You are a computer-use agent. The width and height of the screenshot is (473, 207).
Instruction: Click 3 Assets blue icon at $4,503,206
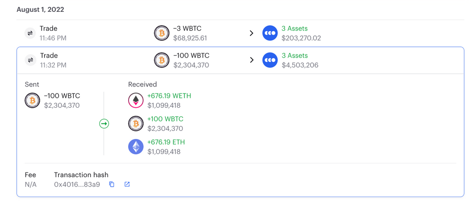[270, 60]
